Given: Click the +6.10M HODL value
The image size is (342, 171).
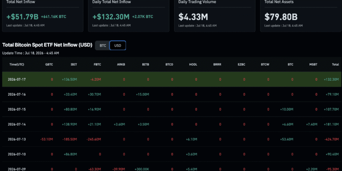Looking at the screenshot, I should [x=192, y=139].
